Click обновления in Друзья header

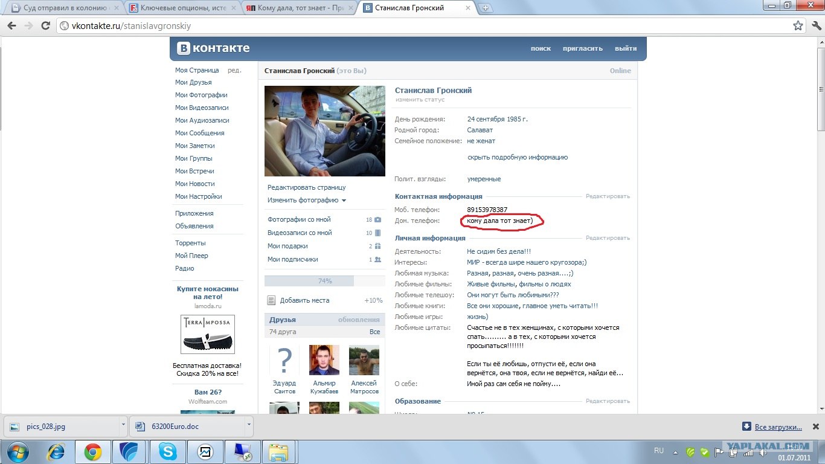point(359,320)
